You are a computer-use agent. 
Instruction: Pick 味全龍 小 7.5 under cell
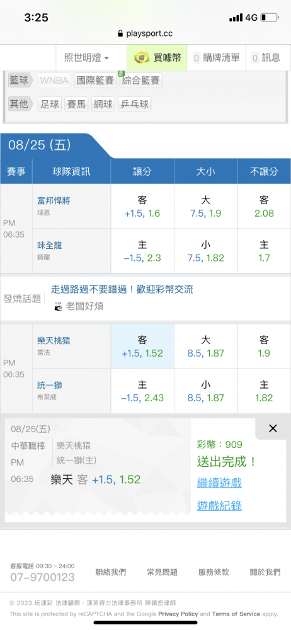(x=206, y=251)
